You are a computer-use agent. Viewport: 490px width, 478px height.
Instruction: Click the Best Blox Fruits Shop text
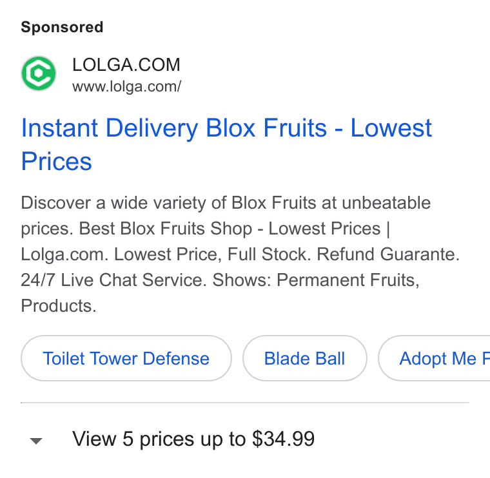click(165, 228)
